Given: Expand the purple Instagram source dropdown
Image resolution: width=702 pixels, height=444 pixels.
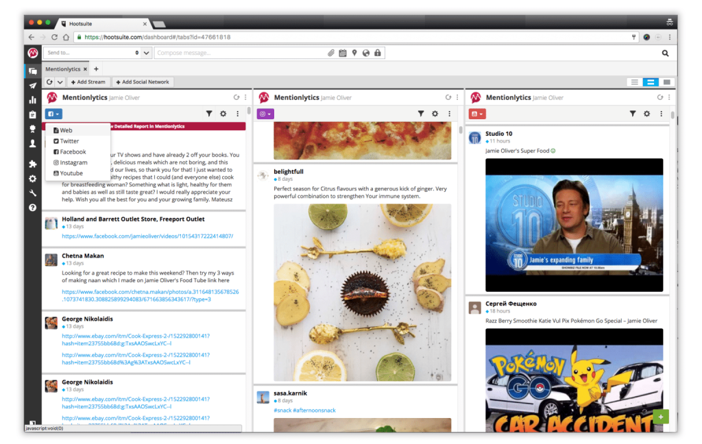Looking at the screenshot, I should (x=265, y=114).
